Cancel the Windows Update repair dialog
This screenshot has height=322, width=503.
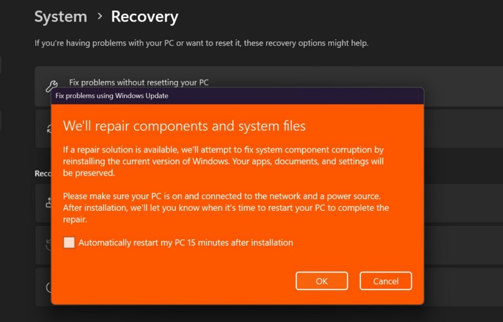tap(385, 281)
